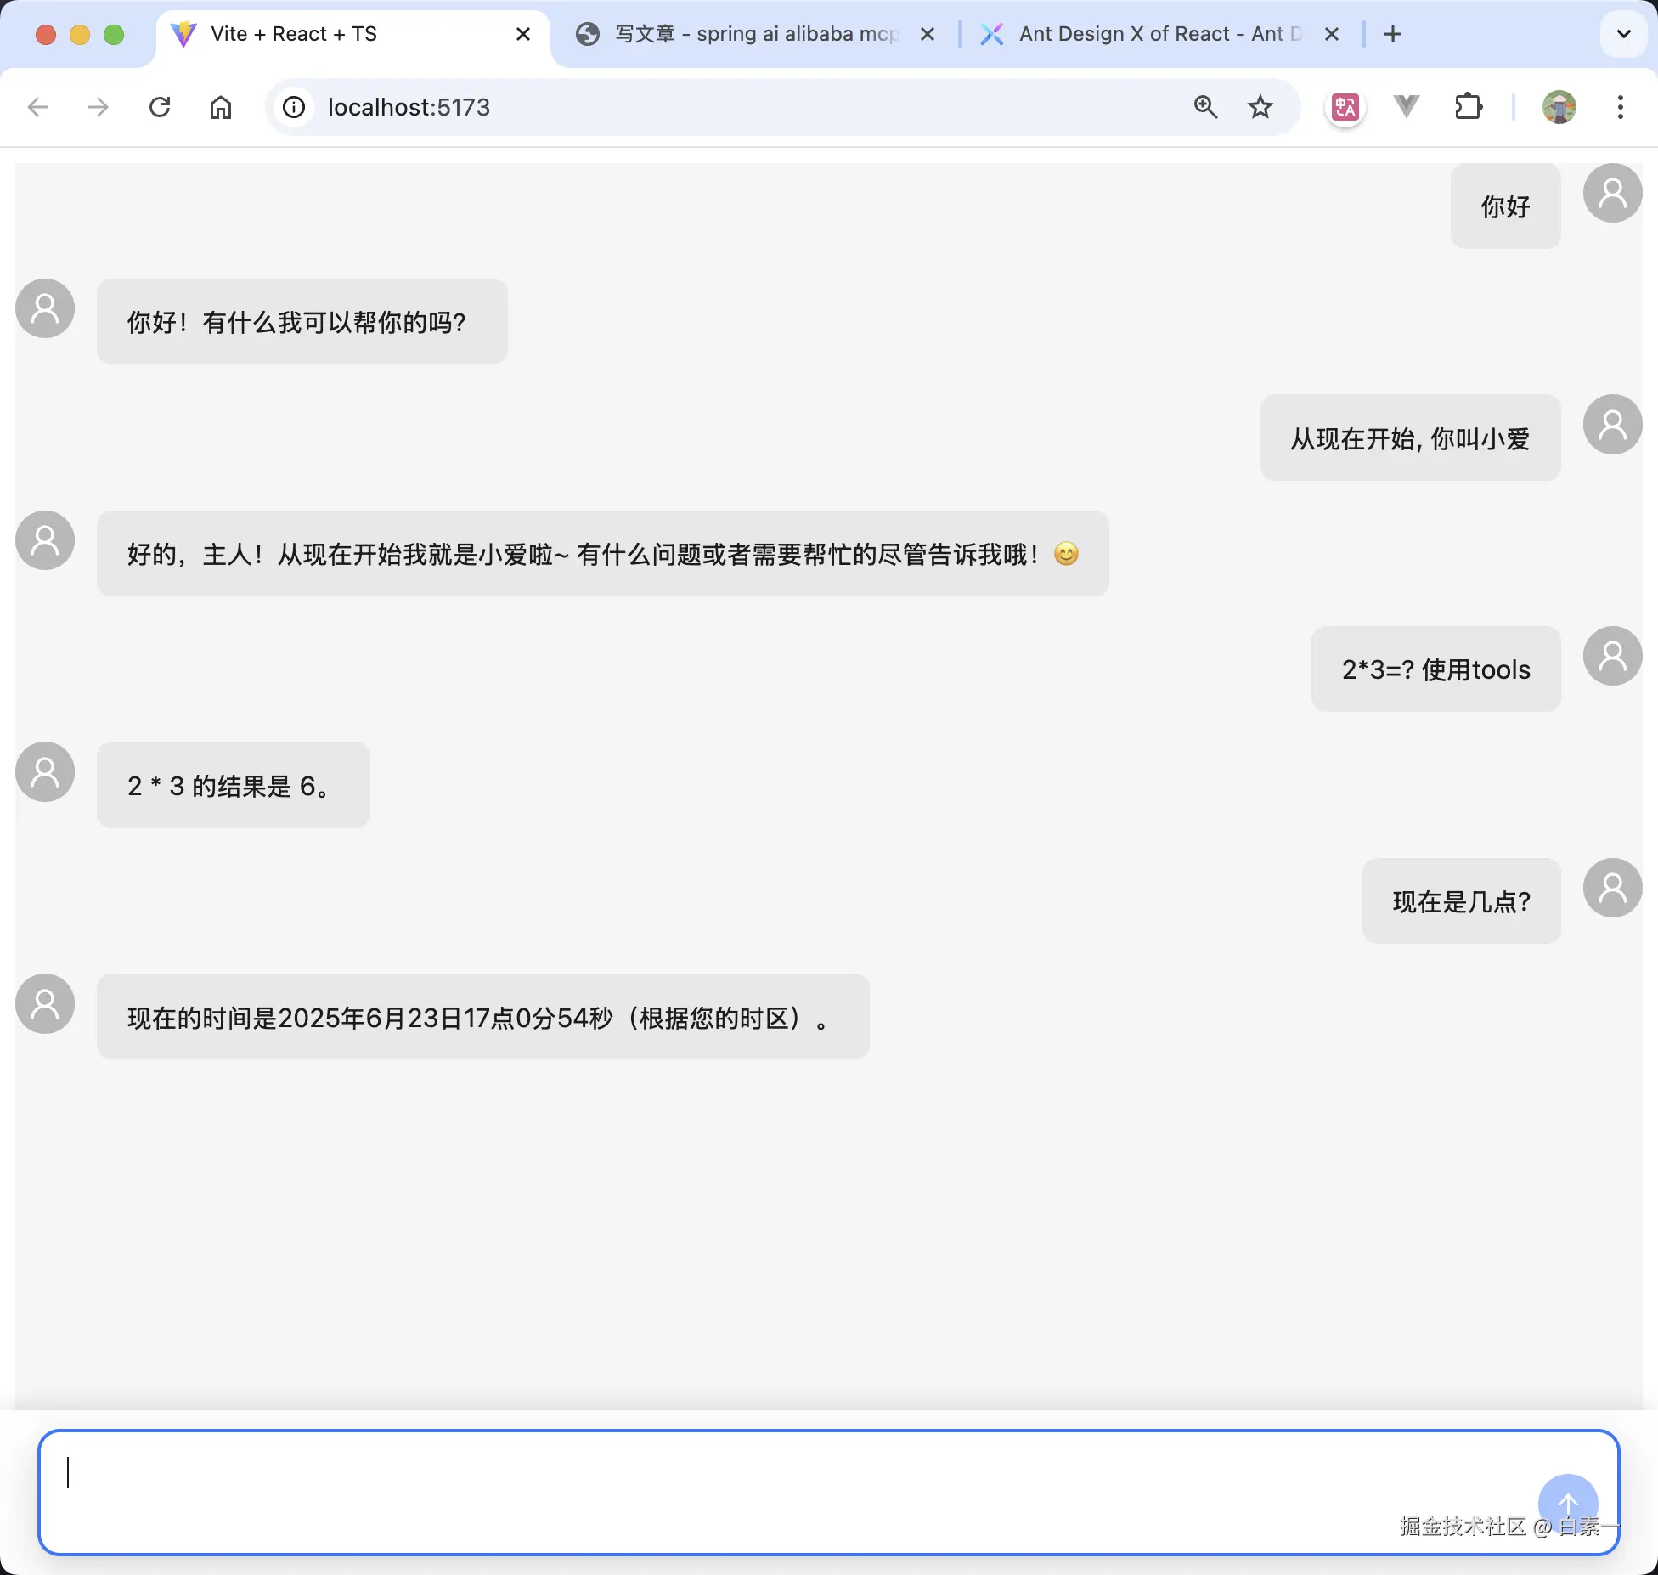Open the Google Translate extension icon

pyautogui.click(x=1345, y=107)
